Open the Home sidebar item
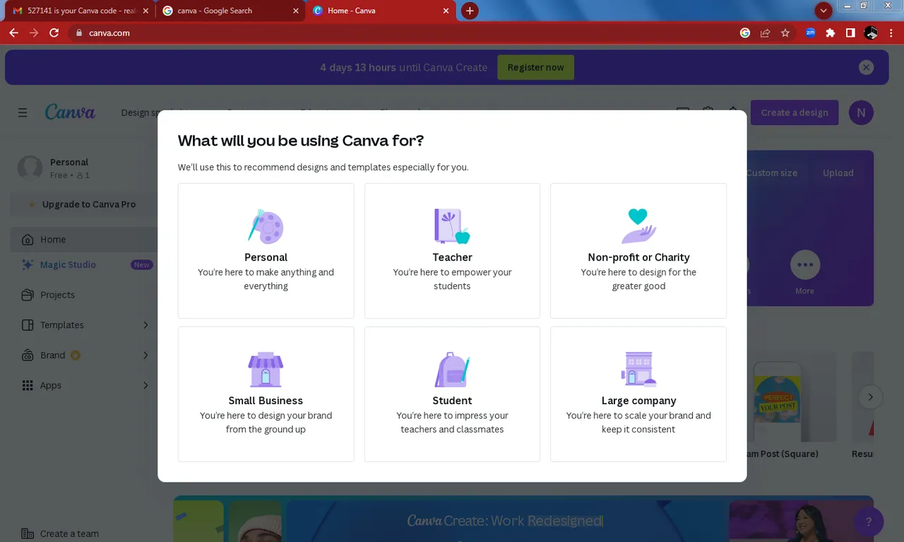 click(x=83, y=240)
